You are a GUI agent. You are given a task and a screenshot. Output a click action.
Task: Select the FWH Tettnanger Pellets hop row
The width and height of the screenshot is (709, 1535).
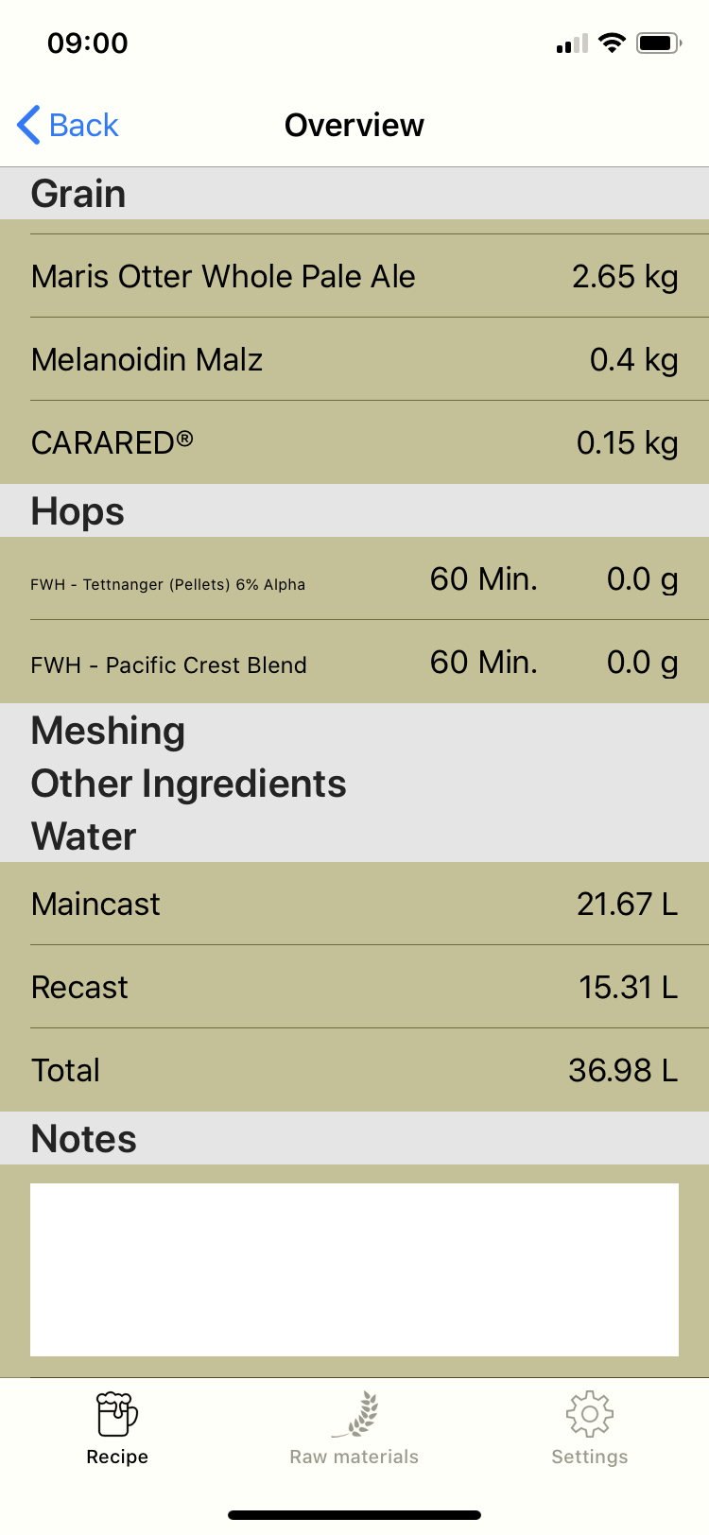354,579
